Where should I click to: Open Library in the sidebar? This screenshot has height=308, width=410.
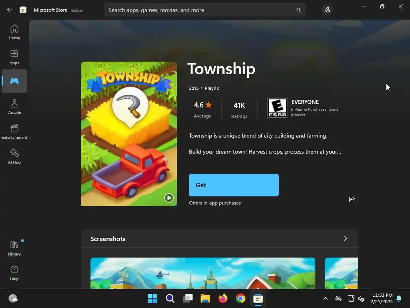point(14,248)
